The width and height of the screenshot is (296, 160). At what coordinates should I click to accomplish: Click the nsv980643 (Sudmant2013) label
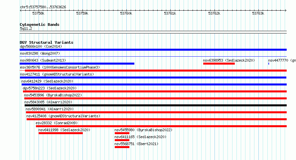(43, 60)
